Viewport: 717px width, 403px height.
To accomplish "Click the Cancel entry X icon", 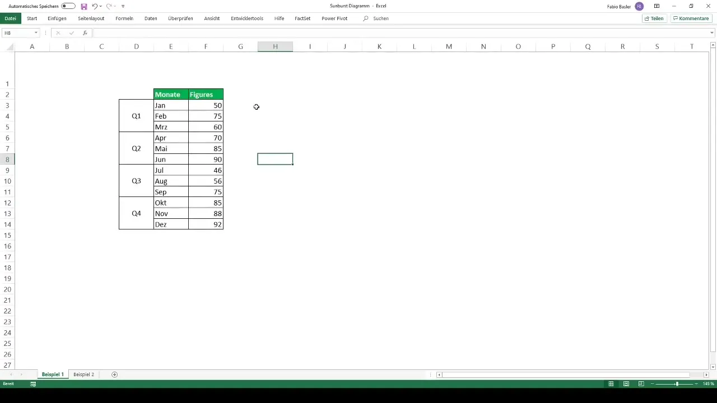I will (58, 33).
